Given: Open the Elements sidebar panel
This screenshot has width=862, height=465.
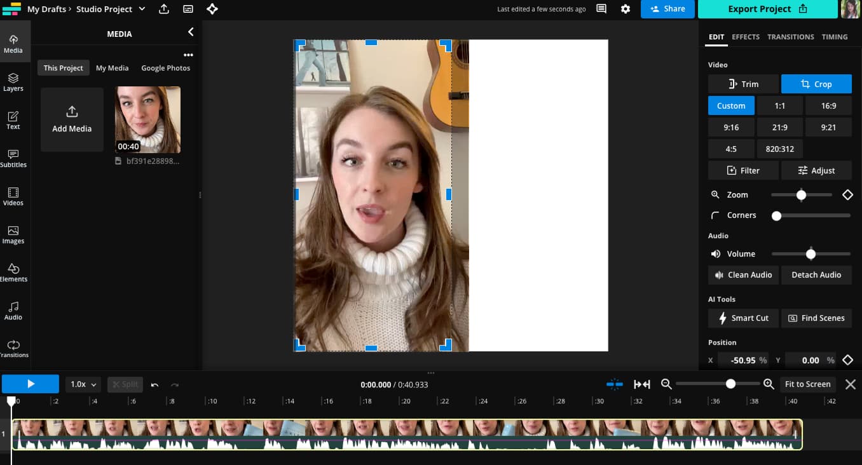Looking at the screenshot, I should tap(13, 273).
